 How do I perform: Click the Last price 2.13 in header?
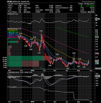pos(93,10)
